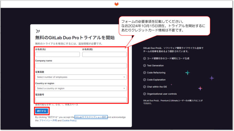
Task: Click the Chat within the IDE text
Action: click(x=157, y=87)
